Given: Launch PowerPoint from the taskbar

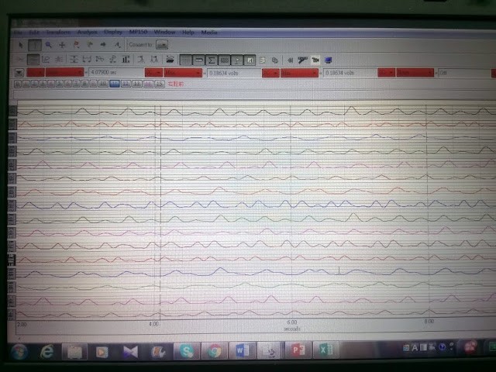Looking at the screenshot, I should pos(297,350).
